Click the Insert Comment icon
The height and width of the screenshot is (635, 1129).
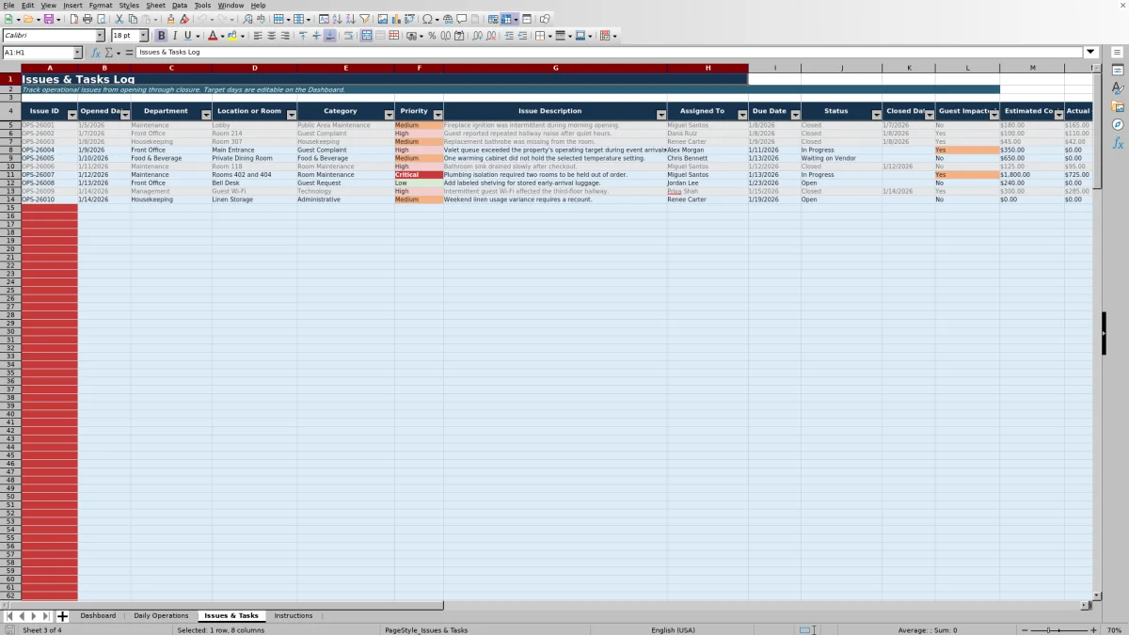[x=462, y=19]
